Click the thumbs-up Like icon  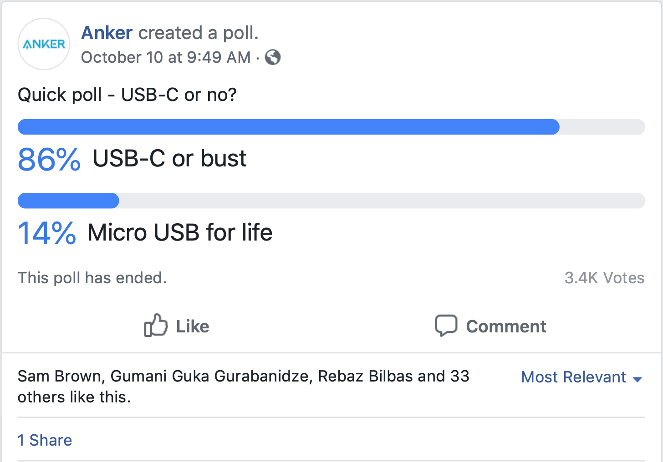tap(156, 326)
